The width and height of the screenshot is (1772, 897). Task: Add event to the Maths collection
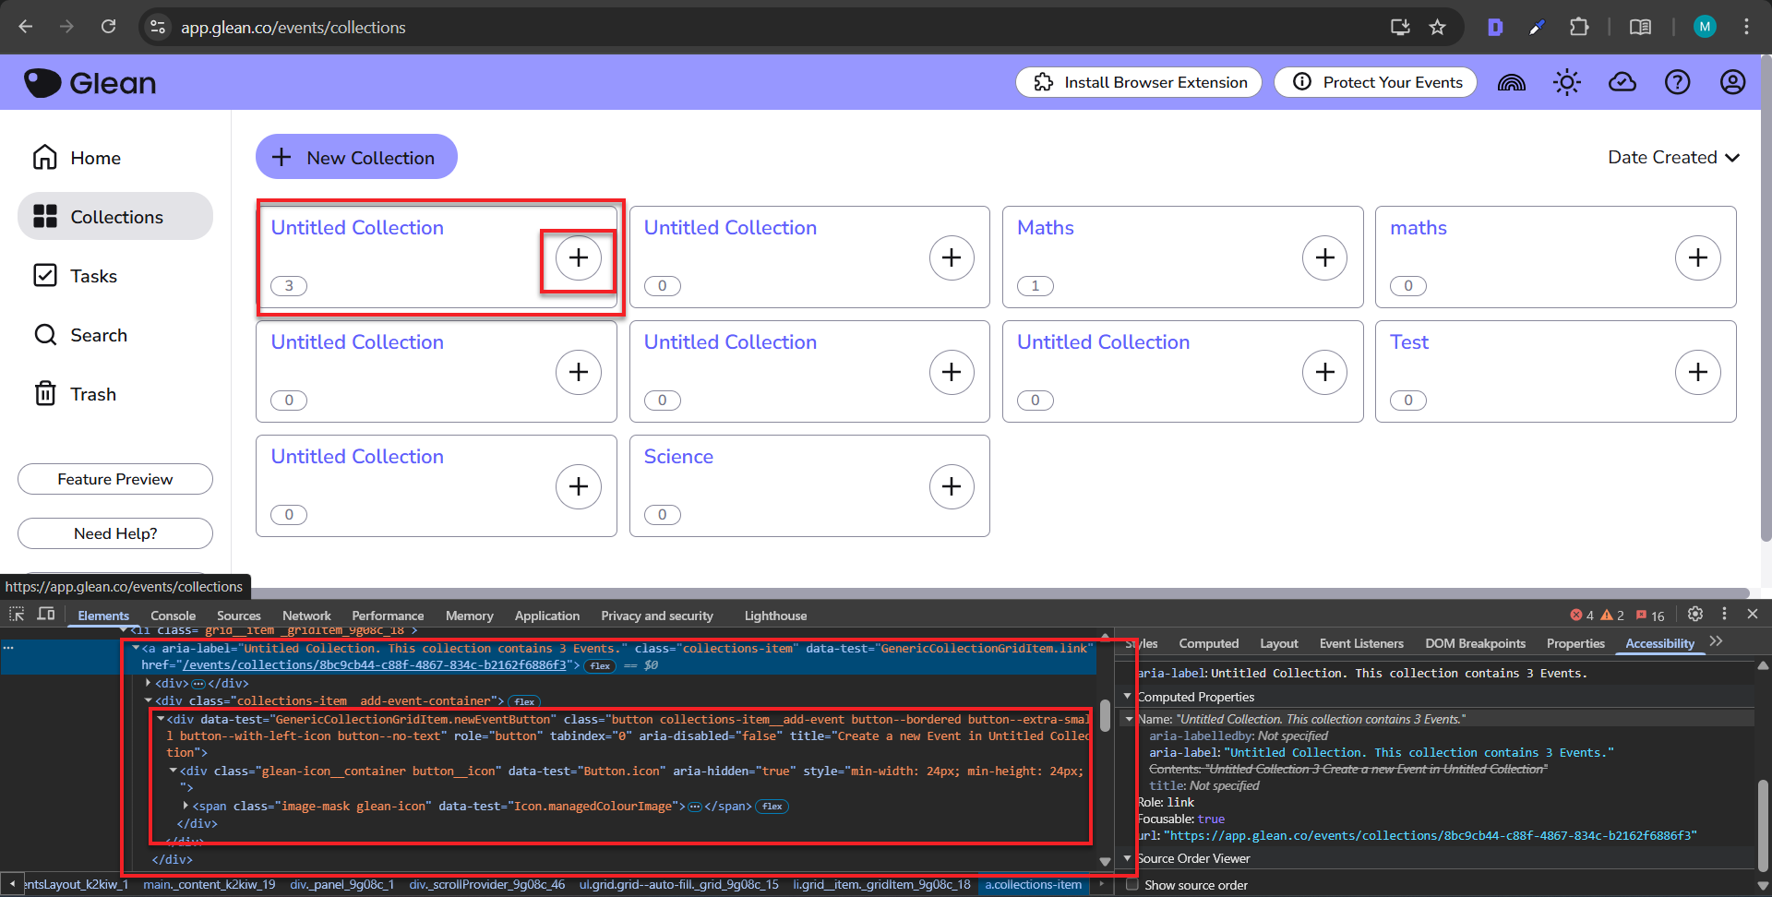(1324, 257)
